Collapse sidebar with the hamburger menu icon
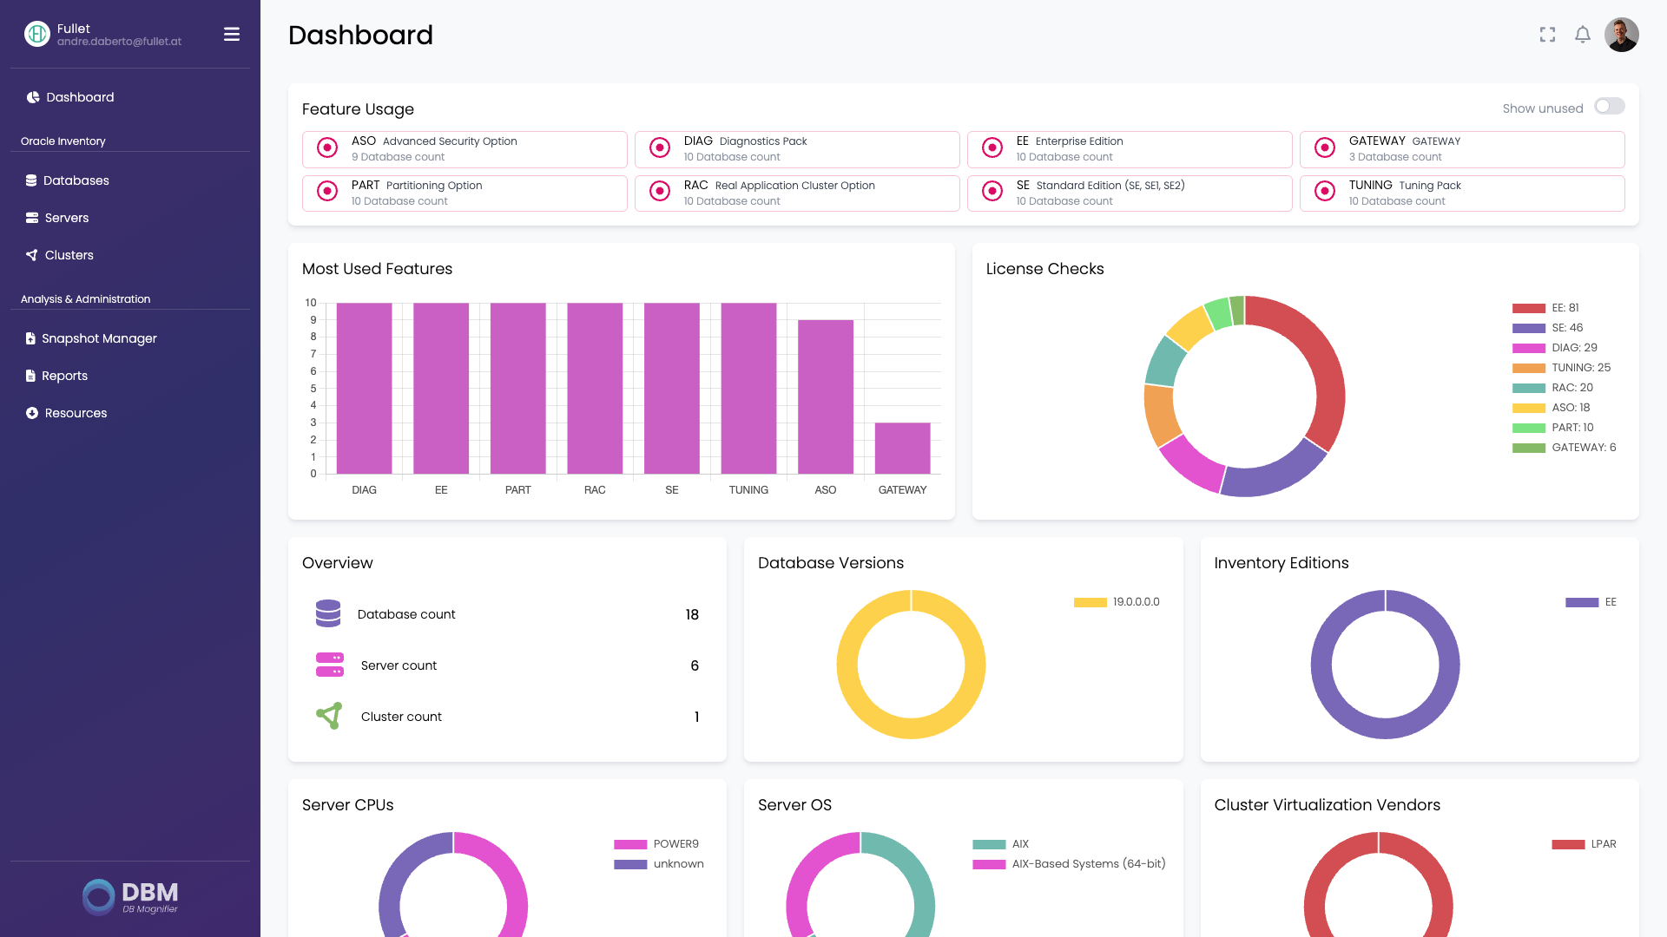1667x937 pixels. tap(232, 34)
